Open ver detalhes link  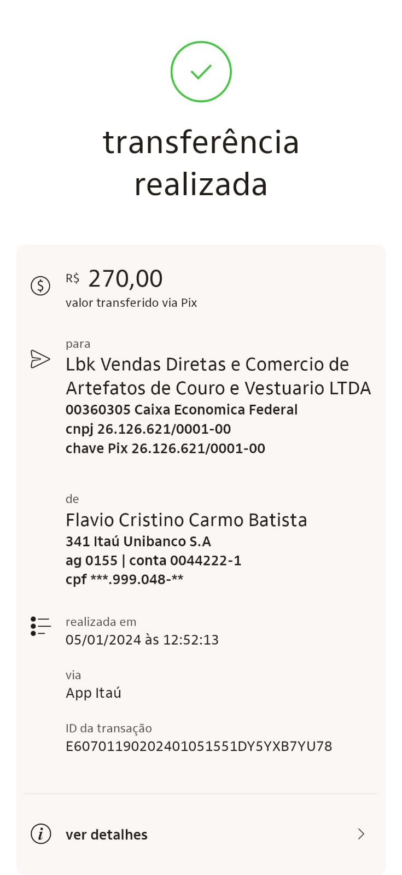pyautogui.click(x=107, y=835)
